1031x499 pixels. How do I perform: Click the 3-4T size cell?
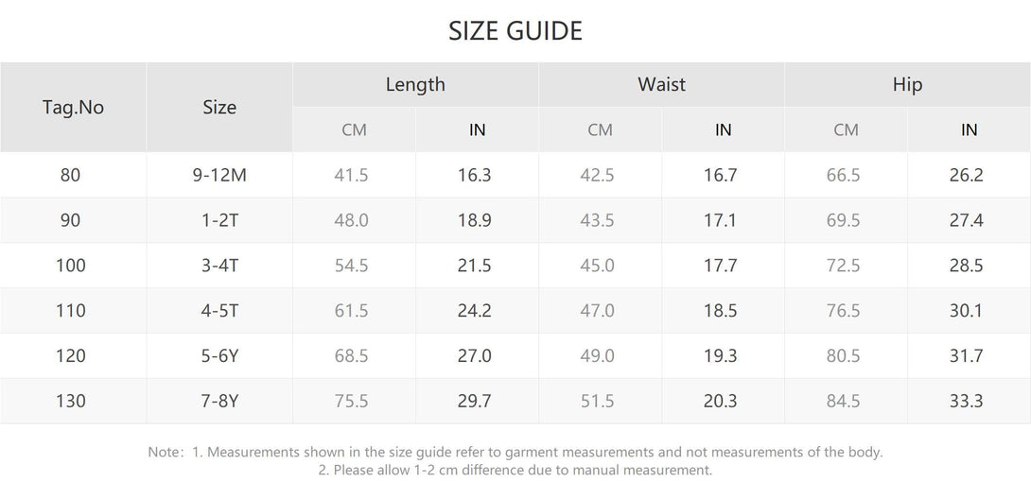click(219, 266)
